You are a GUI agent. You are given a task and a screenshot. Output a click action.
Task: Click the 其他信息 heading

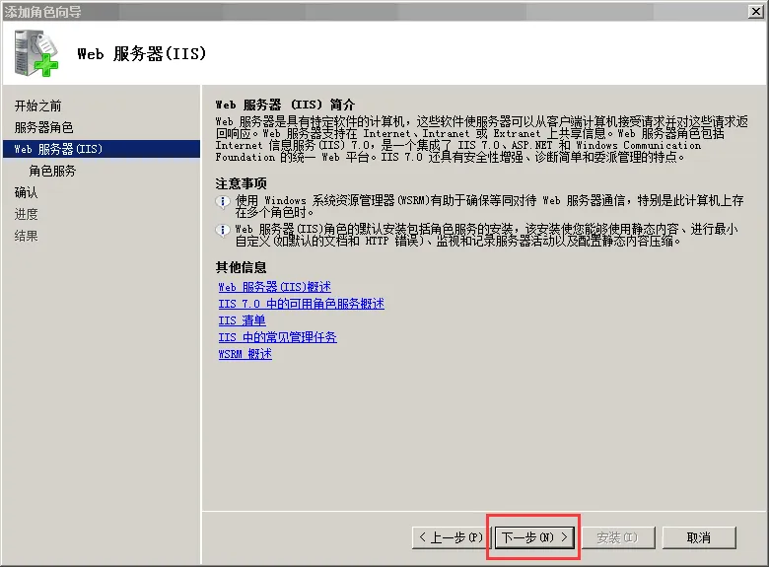coord(241,267)
